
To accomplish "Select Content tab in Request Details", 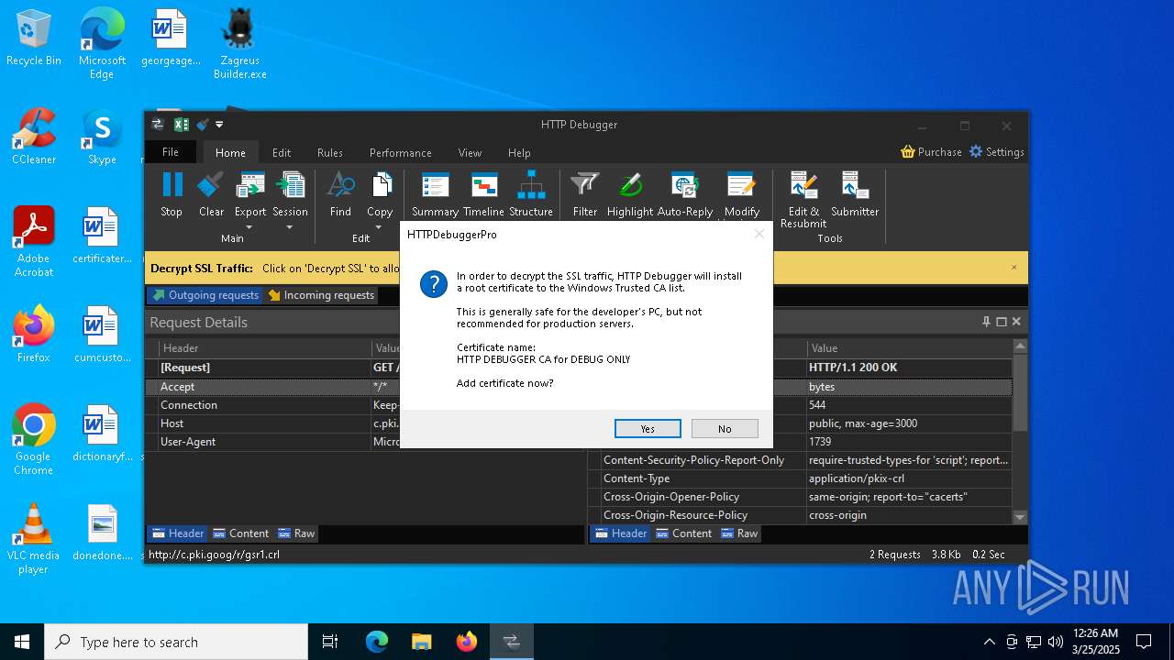I will 240,533.
